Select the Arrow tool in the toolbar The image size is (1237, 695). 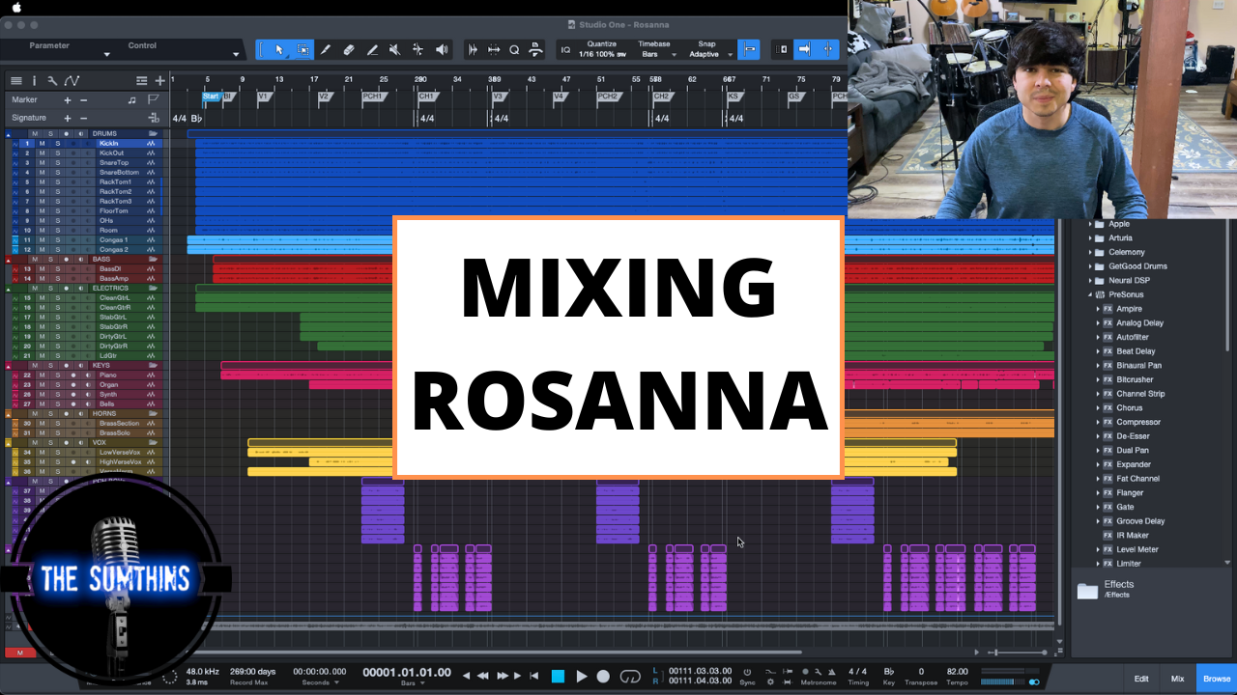pyautogui.click(x=279, y=49)
